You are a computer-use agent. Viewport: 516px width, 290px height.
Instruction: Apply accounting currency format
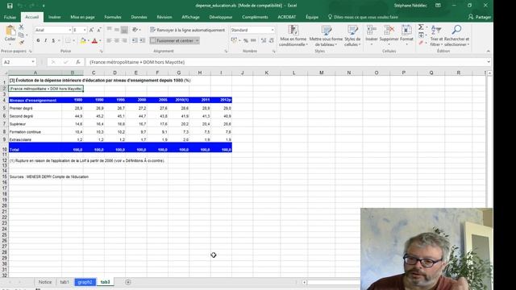pyautogui.click(x=235, y=40)
